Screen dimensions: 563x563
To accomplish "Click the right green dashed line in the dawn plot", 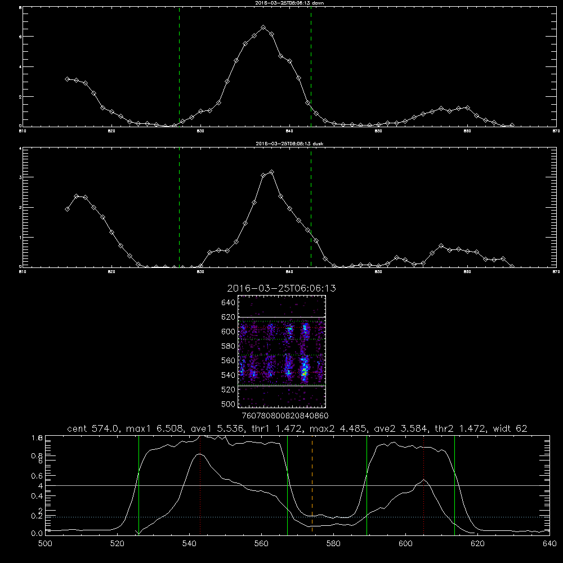I will click(x=311, y=66).
